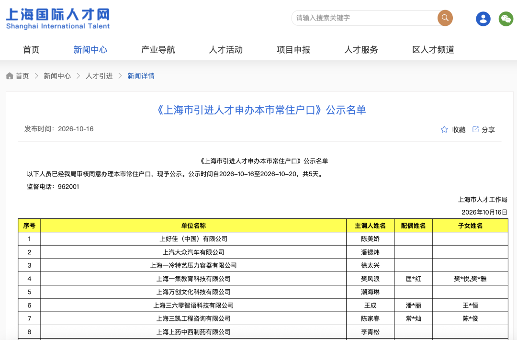Click the star favorite icon

click(444, 130)
